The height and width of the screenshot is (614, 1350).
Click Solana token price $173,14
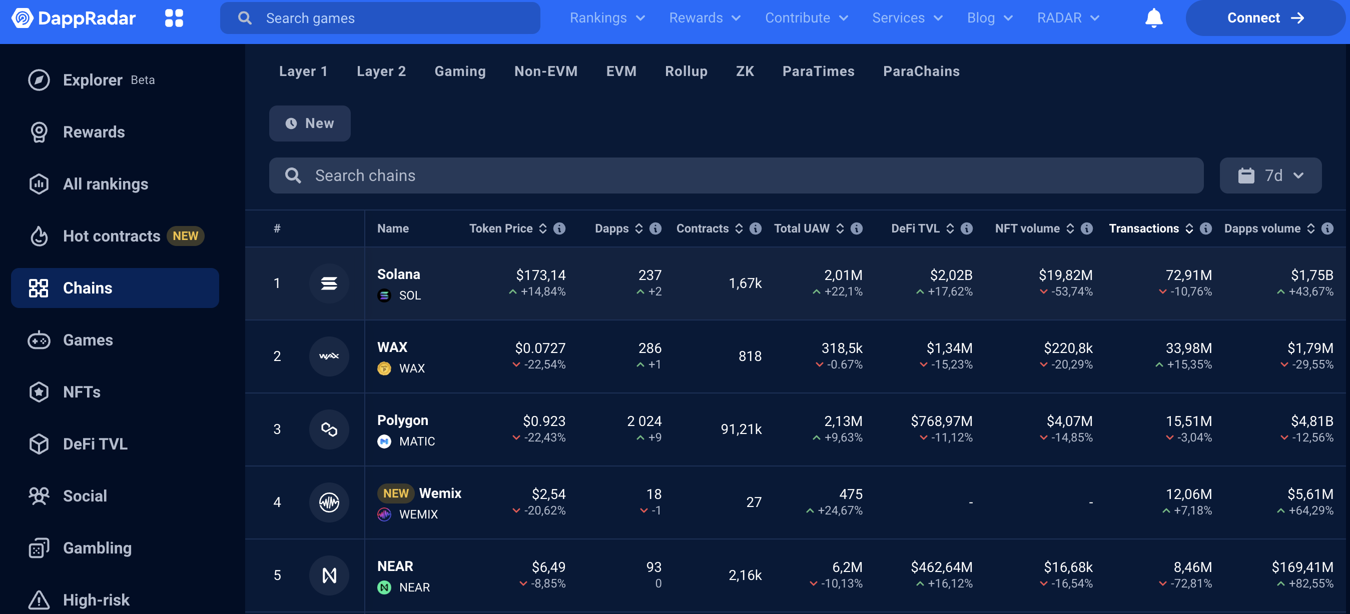point(541,274)
